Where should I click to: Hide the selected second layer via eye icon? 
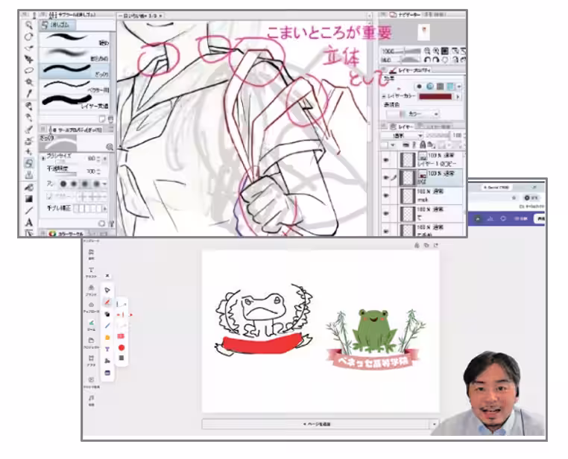coord(386,177)
